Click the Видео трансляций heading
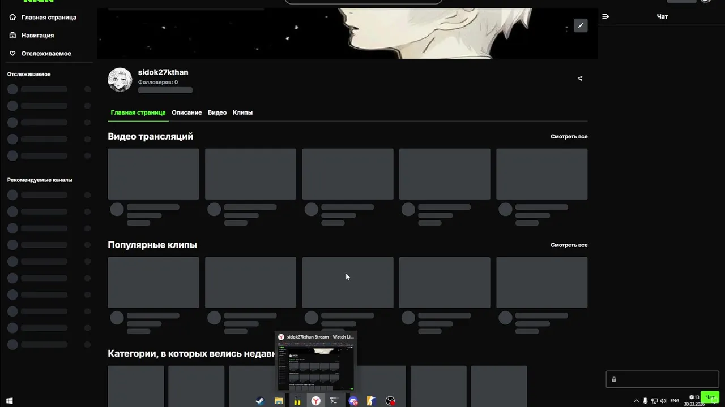725x407 pixels. pos(151,136)
